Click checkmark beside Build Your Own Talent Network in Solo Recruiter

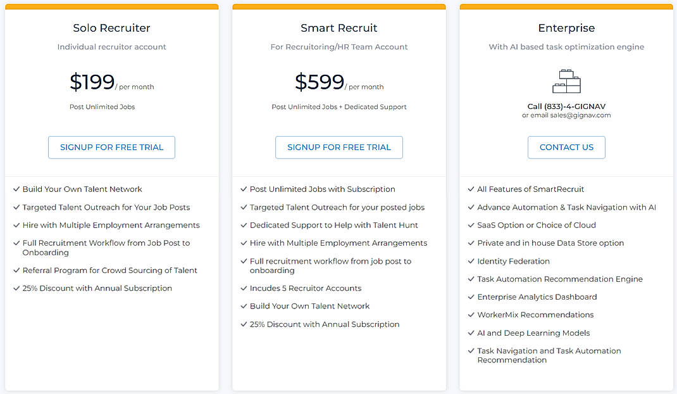pyautogui.click(x=16, y=189)
